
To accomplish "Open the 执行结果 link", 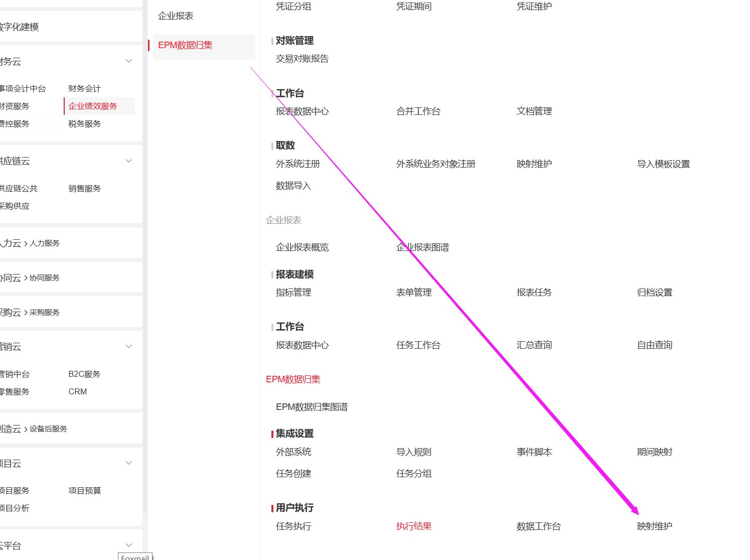I will 414,526.
